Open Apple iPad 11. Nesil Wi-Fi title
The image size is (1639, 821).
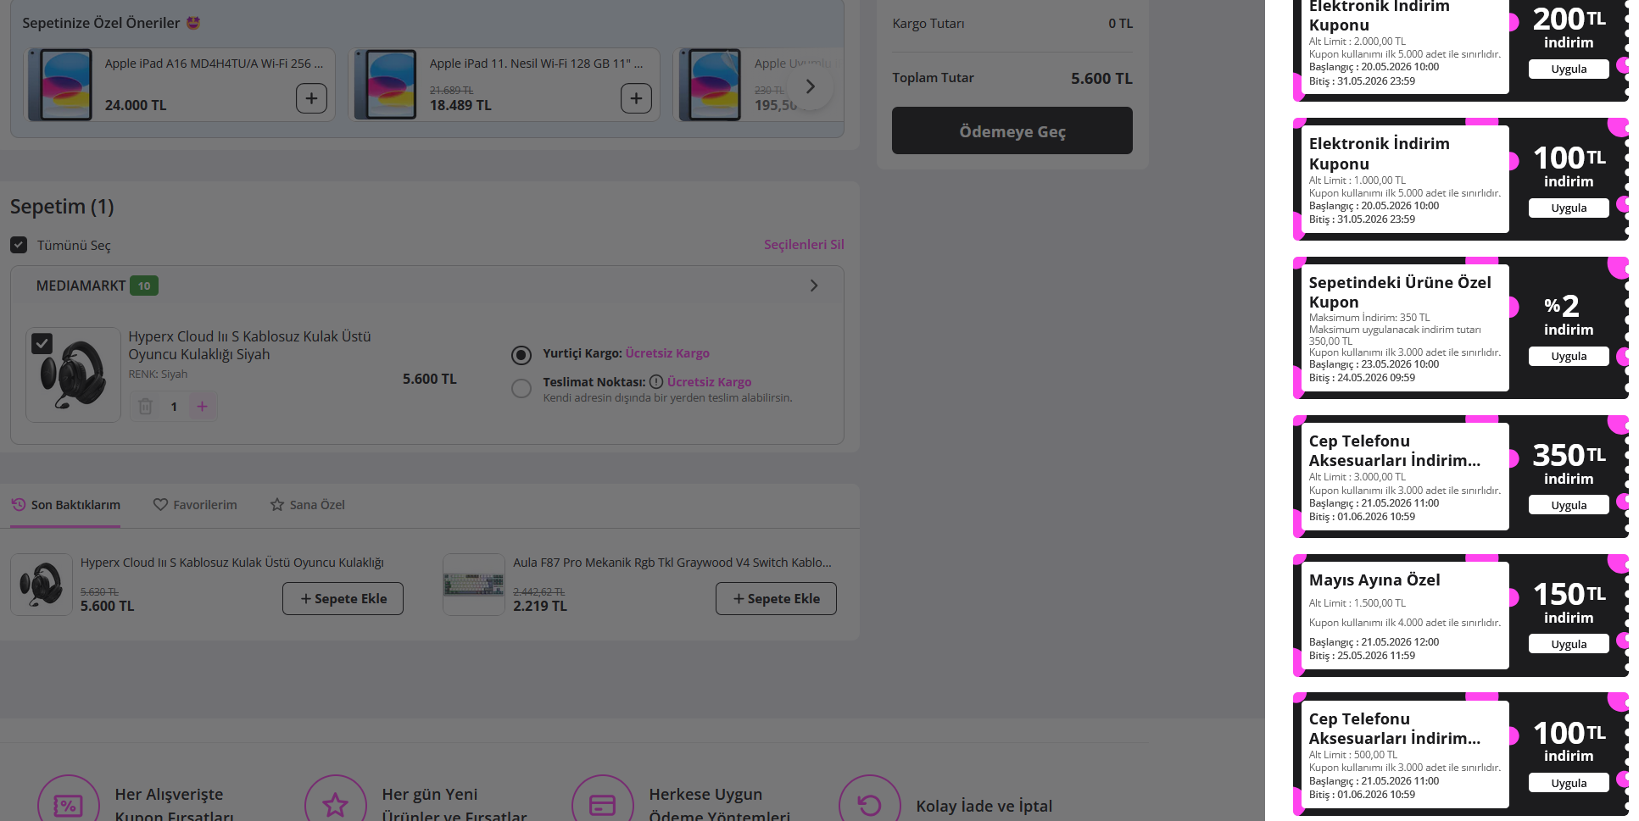click(536, 64)
